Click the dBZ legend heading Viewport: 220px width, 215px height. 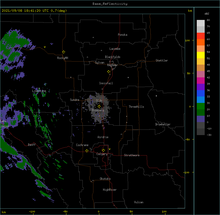207,14
